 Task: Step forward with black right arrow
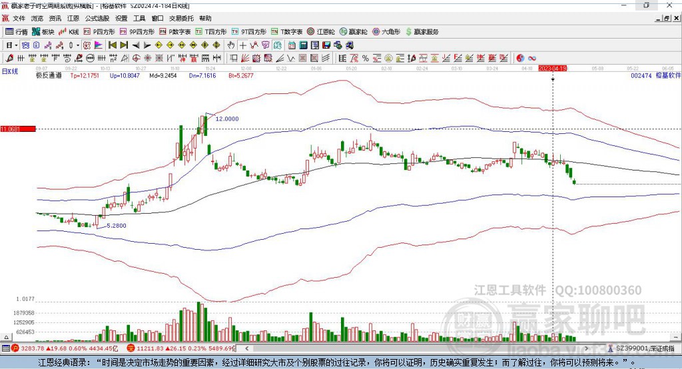pos(147,45)
